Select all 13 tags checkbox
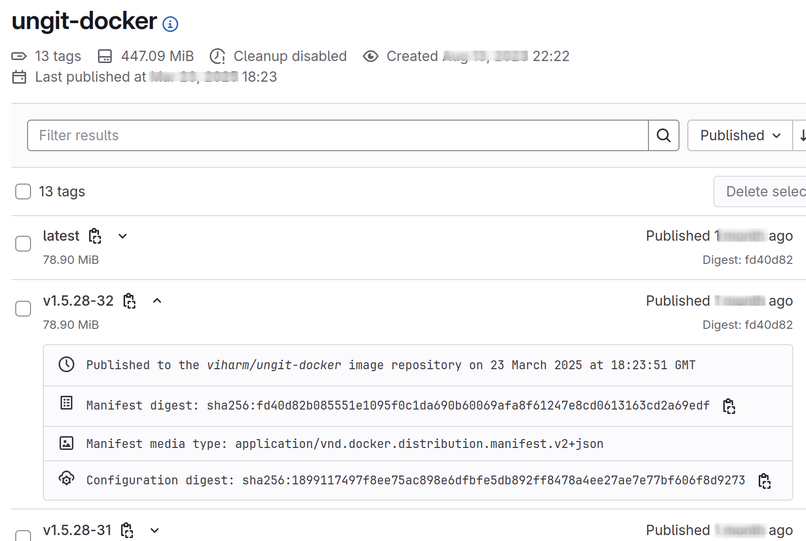806x541 pixels. (x=23, y=191)
